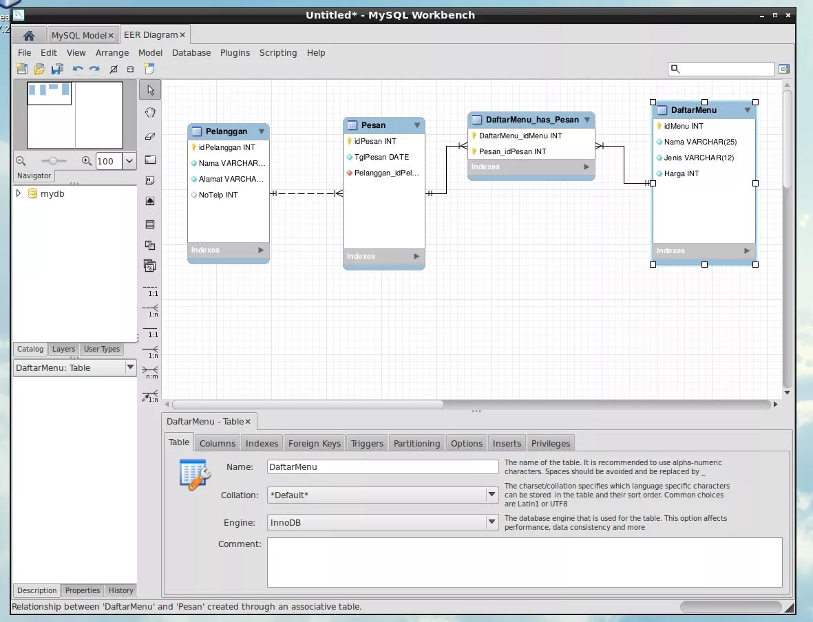Click the zoom slider handle
Viewport: 813px width, 622px height.
point(53,161)
